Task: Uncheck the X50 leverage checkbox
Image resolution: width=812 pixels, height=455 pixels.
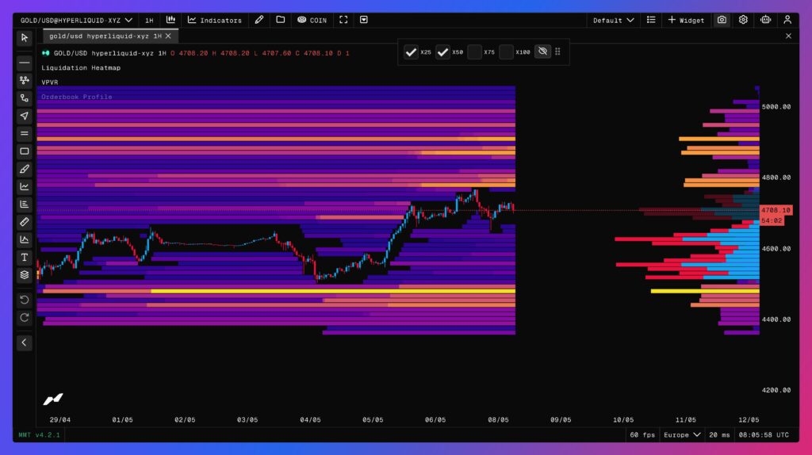Action: [x=442, y=52]
